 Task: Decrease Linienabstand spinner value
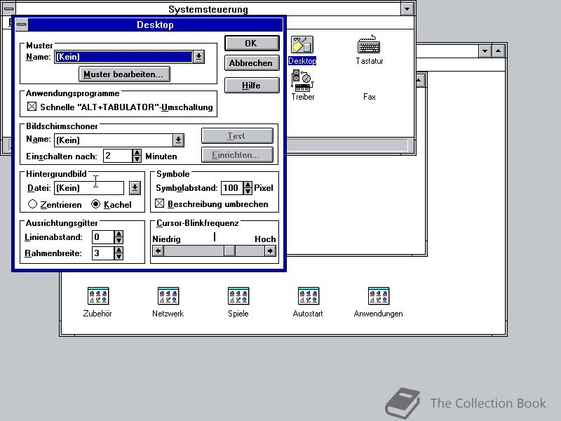(119, 240)
